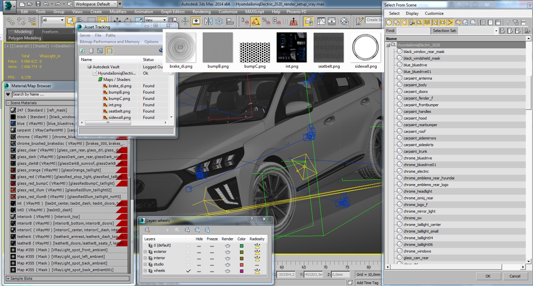The image size is (533, 286).
Task: Click the Polygon Modeling panel button
Action: tap(25, 38)
